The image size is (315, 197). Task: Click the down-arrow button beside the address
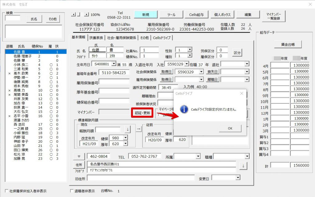click(243, 166)
